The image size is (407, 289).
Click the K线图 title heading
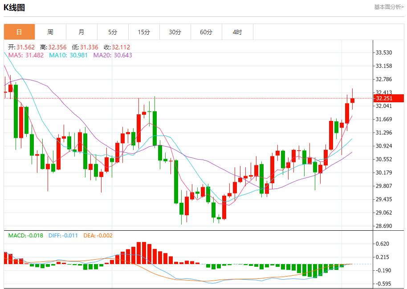[14, 8]
